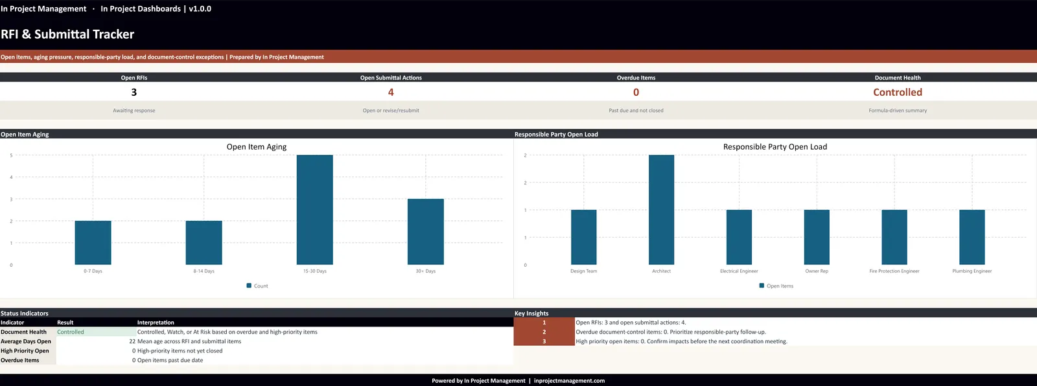Click the 'Past due and not closed' caption

[x=636, y=111]
